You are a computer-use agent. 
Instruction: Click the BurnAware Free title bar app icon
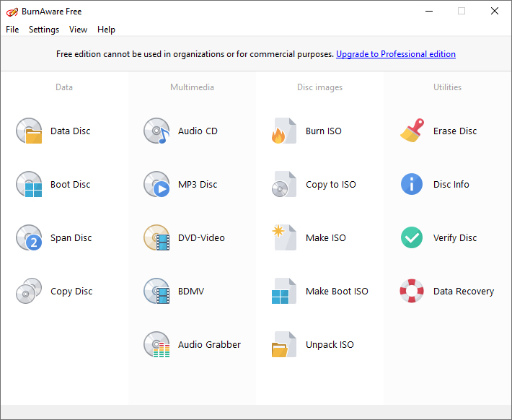tap(12, 12)
